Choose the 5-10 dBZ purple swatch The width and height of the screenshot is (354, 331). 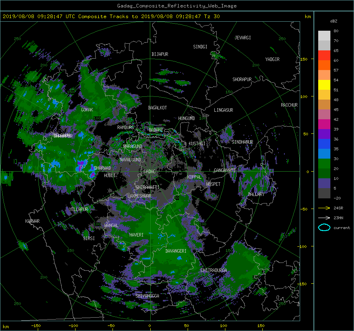pyautogui.click(x=324, y=183)
